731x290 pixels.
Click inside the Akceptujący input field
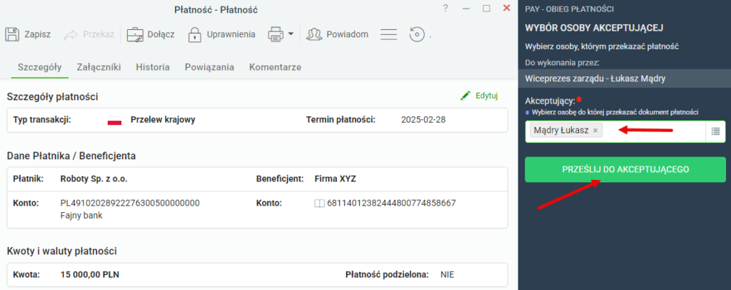(654, 131)
